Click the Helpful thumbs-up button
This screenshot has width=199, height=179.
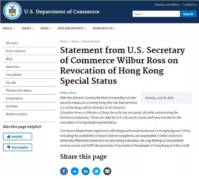click(17, 136)
